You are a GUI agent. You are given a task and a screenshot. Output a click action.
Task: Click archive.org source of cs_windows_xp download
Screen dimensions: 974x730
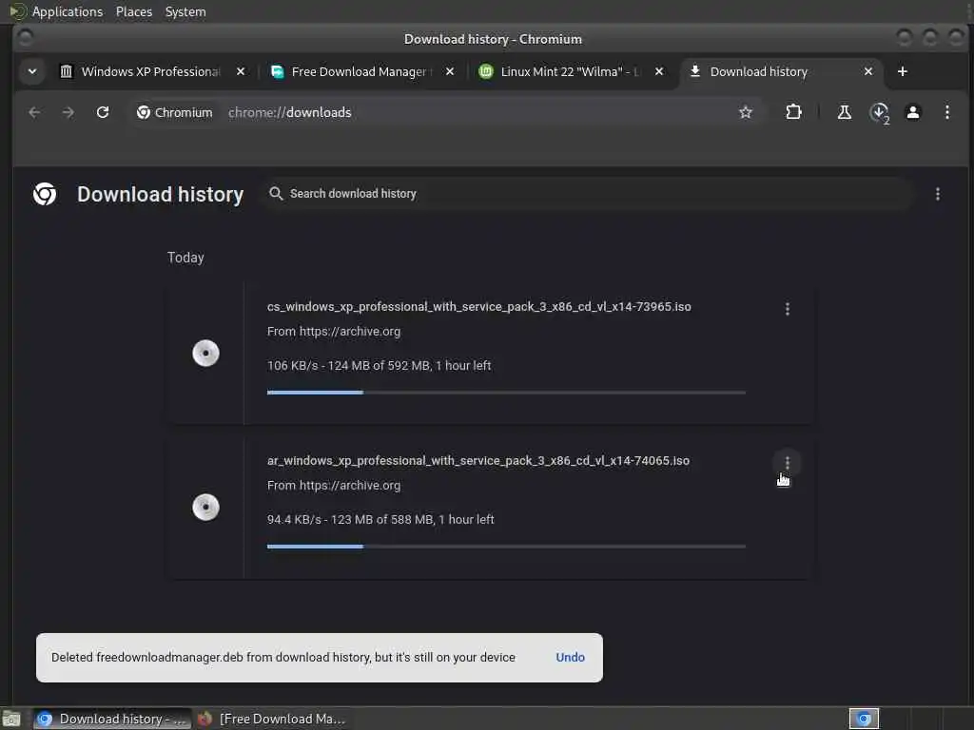(x=350, y=332)
